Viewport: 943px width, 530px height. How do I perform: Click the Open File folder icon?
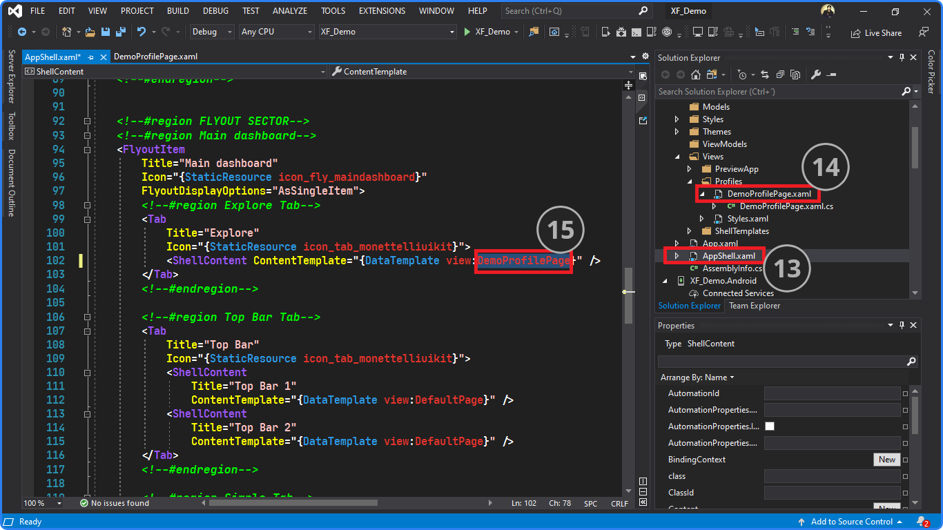[x=90, y=32]
